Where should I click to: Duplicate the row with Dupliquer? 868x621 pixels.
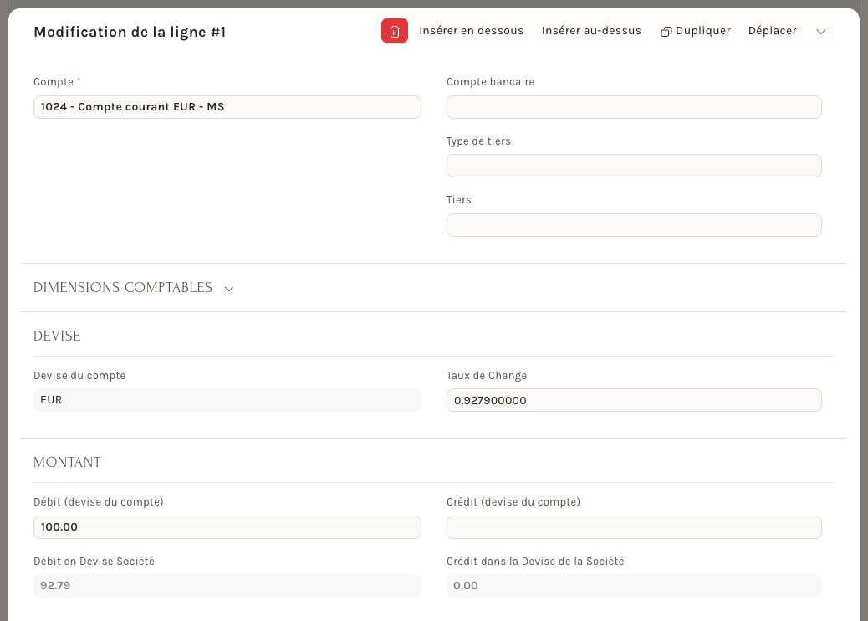(695, 31)
